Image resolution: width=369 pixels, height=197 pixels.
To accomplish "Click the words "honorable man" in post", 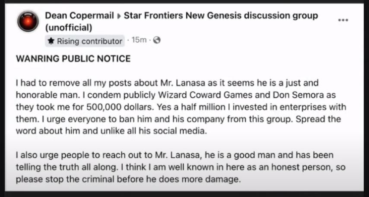I will point(46,95).
